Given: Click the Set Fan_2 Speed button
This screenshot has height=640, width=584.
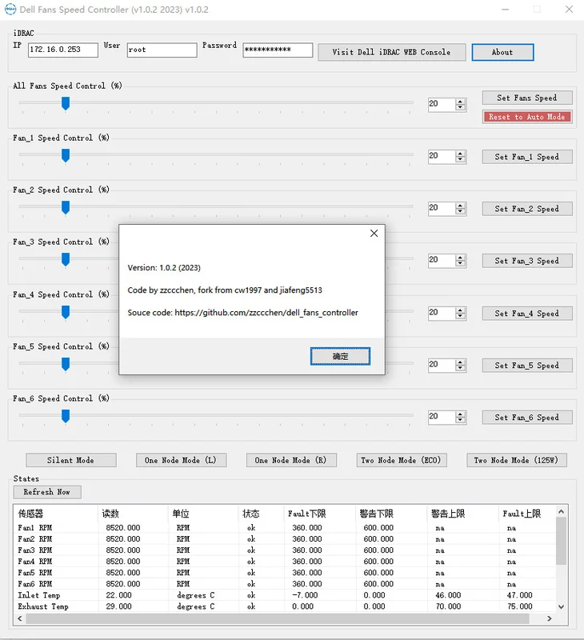Looking at the screenshot, I should [x=527, y=209].
